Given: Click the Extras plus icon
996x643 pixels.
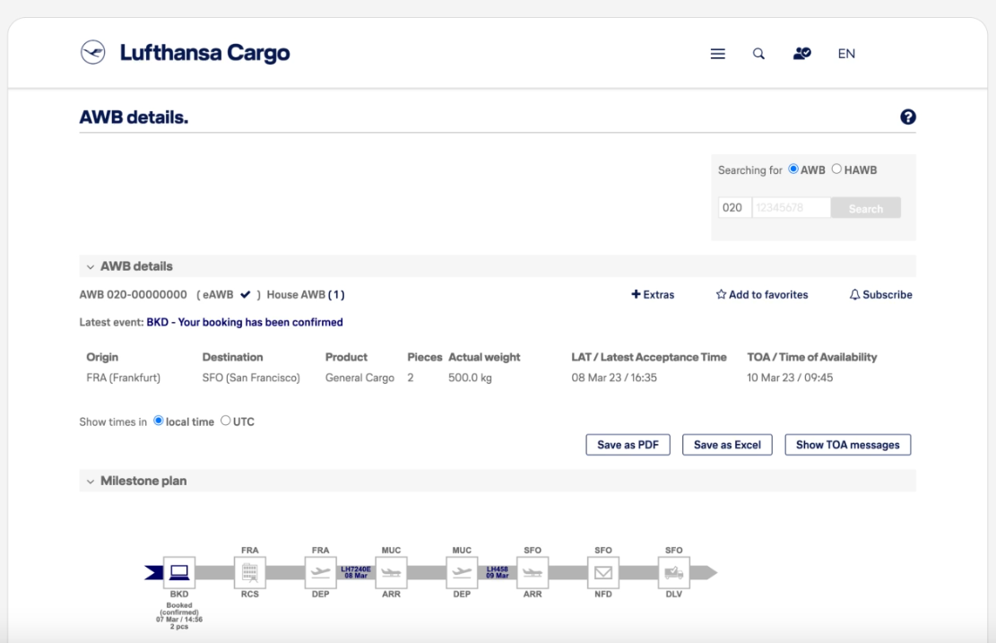Looking at the screenshot, I should tap(636, 294).
